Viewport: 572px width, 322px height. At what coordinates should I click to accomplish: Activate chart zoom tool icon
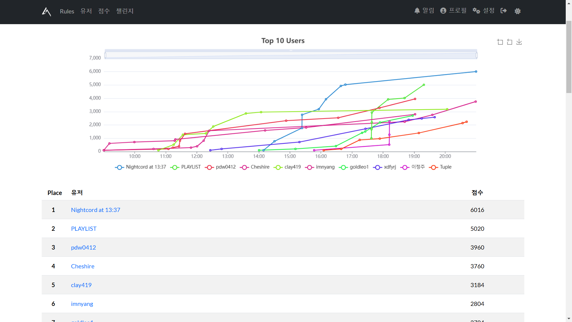[x=500, y=42]
